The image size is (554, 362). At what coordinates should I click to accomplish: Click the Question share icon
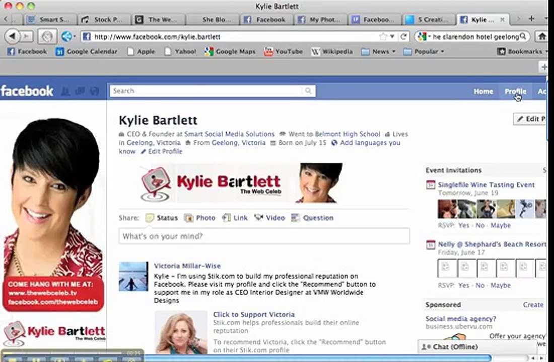click(x=295, y=218)
